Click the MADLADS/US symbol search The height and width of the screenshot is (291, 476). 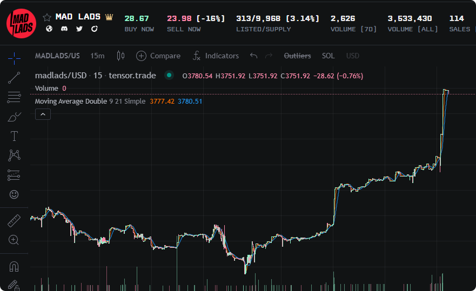(57, 56)
